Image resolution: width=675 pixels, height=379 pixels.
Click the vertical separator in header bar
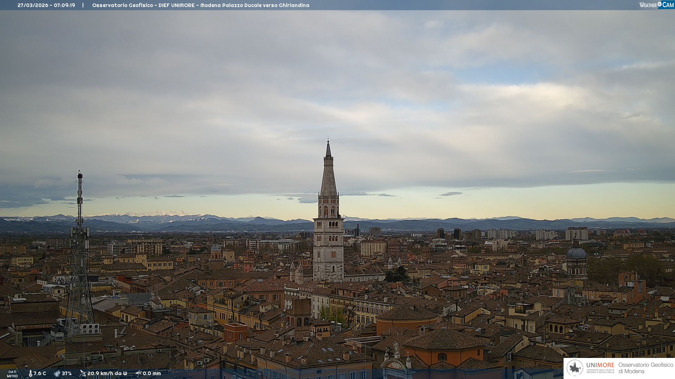coord(83,5)
